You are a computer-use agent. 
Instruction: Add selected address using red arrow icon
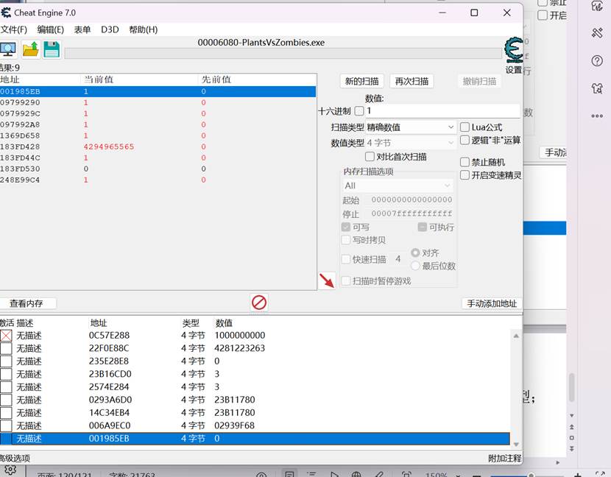[327, 280]
